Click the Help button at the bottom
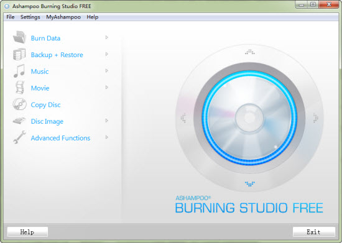The height and width of the screenshot is (243, 342). tap(27, 232)
